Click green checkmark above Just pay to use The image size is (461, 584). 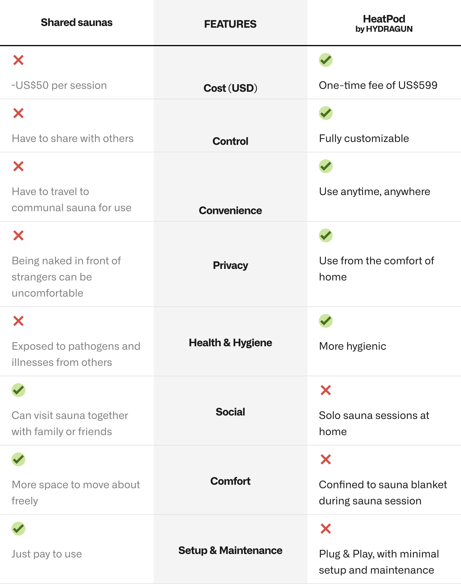tap(18, 529)
